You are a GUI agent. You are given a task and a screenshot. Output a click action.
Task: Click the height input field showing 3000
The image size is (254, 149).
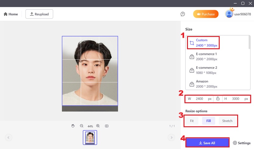point(236,99)
